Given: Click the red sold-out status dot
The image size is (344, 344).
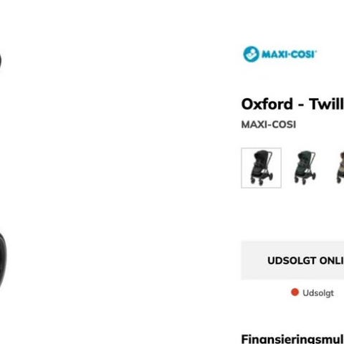Looking at the screenshot, I should [295, 292].
